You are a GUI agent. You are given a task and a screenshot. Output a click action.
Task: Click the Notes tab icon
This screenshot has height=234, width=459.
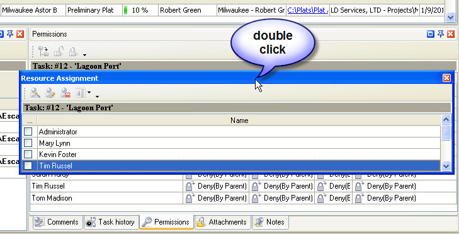click(x=259, y=222)
